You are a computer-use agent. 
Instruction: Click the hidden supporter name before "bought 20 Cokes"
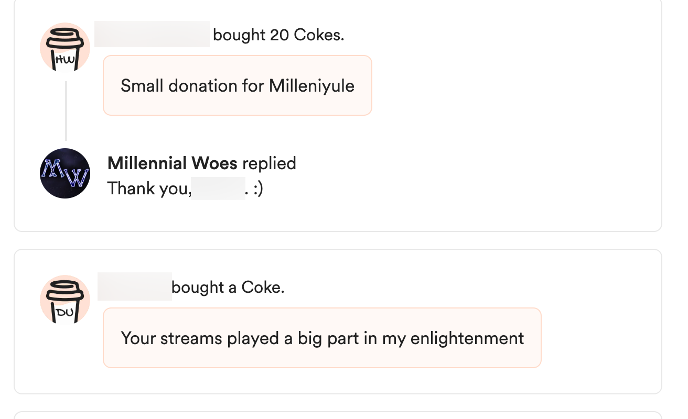coord(152,35)
